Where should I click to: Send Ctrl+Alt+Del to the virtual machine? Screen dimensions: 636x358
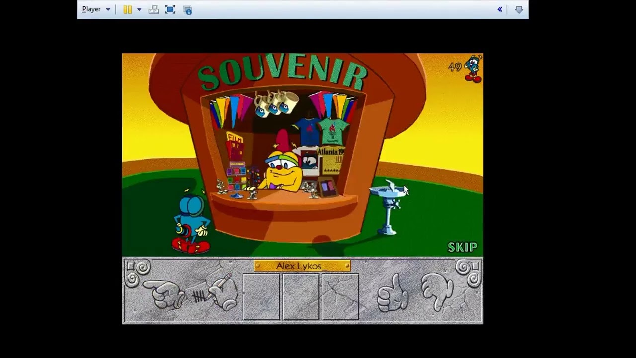pyautogui.click(x=154, y=9)
